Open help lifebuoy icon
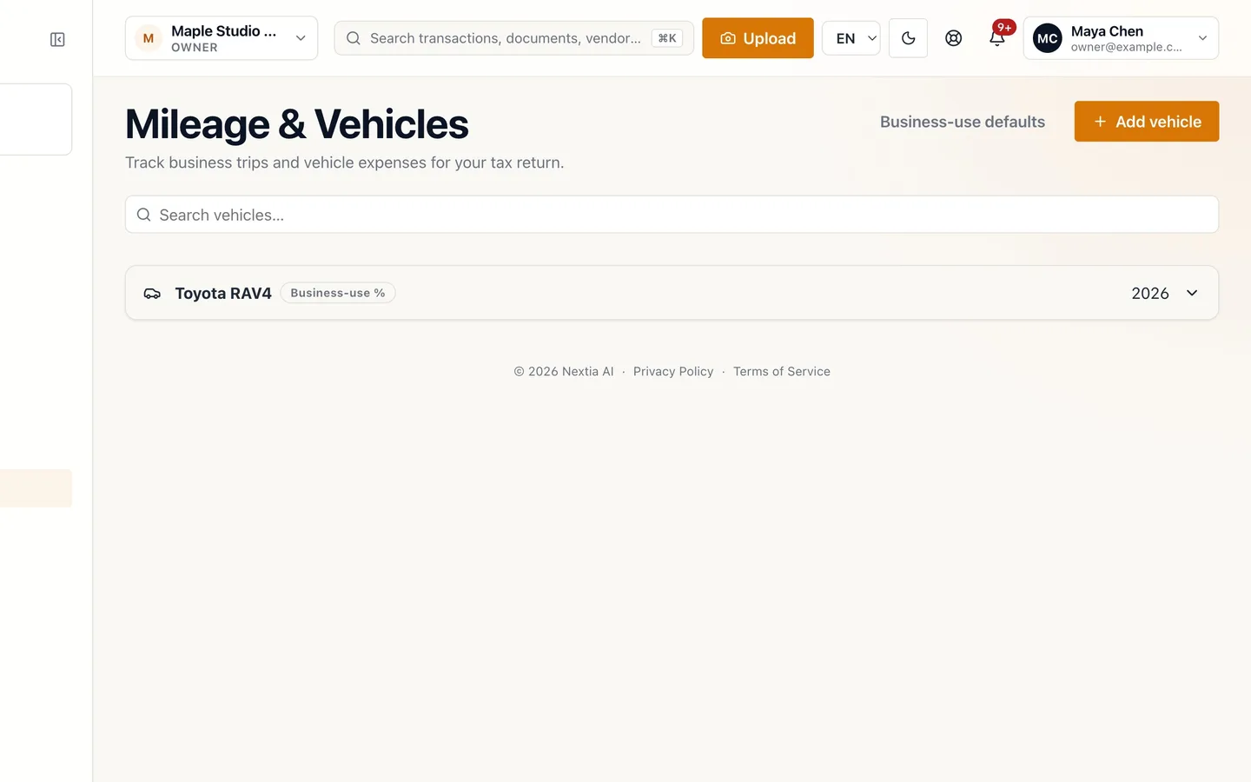Screen dimensions: 1251x782 (x=953, y=38)
